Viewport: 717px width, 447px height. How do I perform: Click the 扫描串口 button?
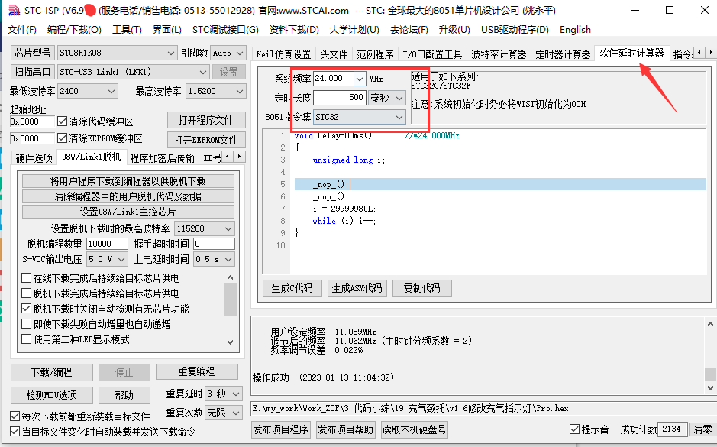[32, 72]
